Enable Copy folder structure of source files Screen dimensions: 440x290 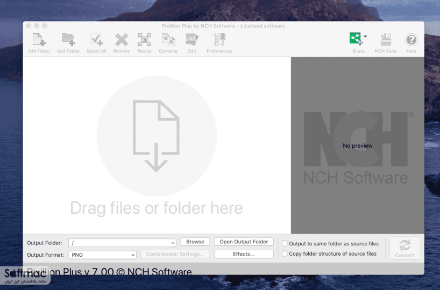[x=285, y=253]
